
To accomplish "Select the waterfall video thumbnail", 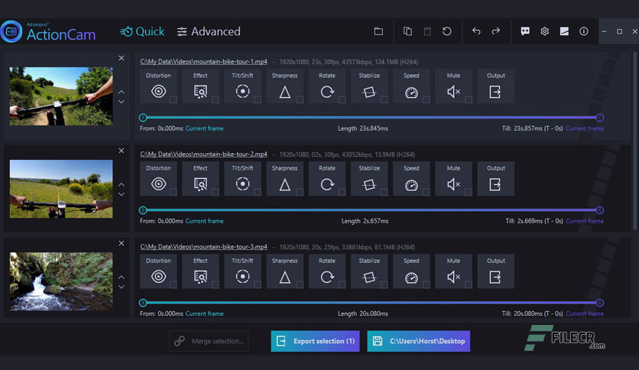I will pos(61,281).
